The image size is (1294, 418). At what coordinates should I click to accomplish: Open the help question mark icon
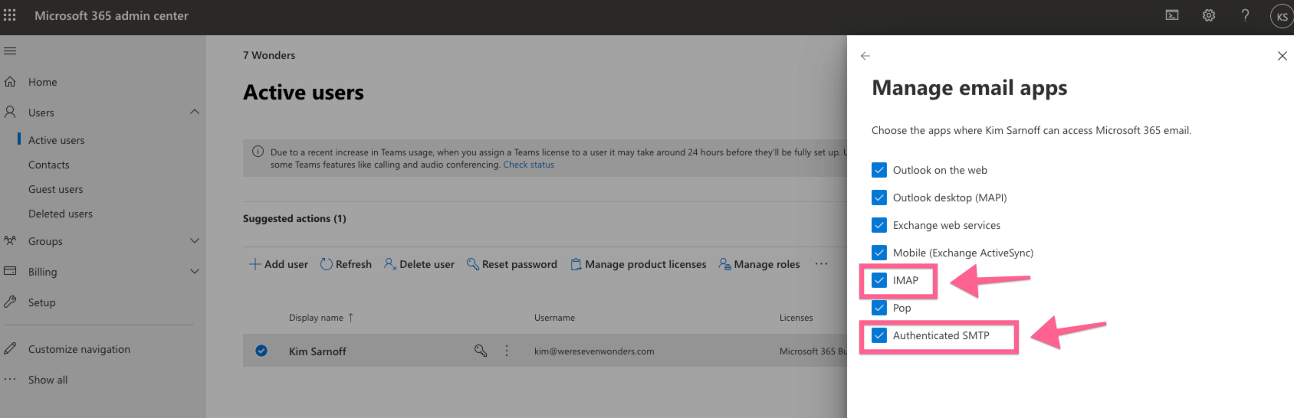pyautogui.click(x=1246, y=15)
